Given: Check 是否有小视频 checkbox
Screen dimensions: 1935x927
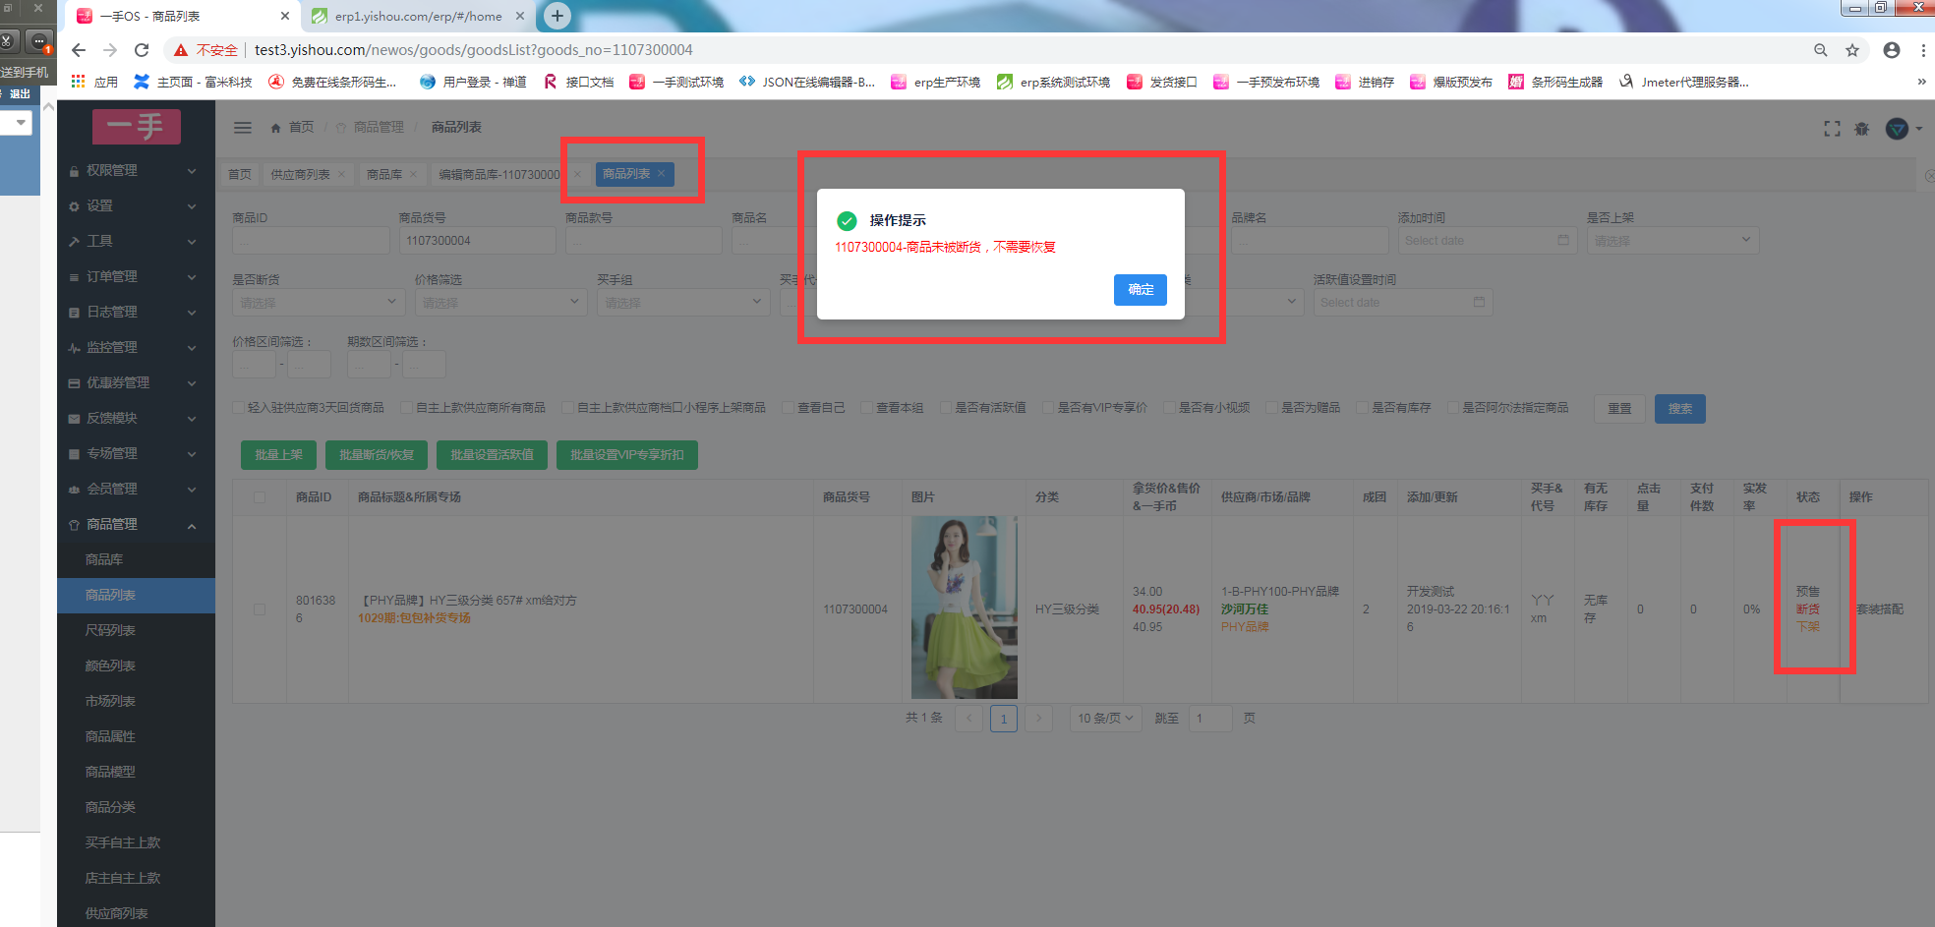Looking at the screenshot, I should [x=1169, y=408].
